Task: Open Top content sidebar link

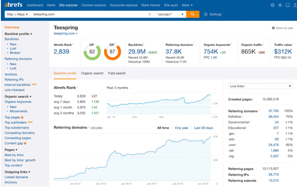Action: pyautogui.click(x=13, y=165)
